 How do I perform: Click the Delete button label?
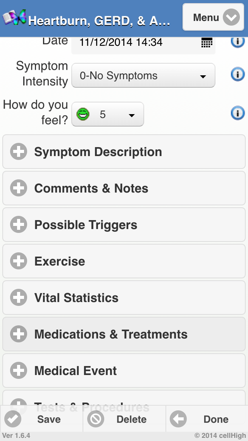point(131,419)
